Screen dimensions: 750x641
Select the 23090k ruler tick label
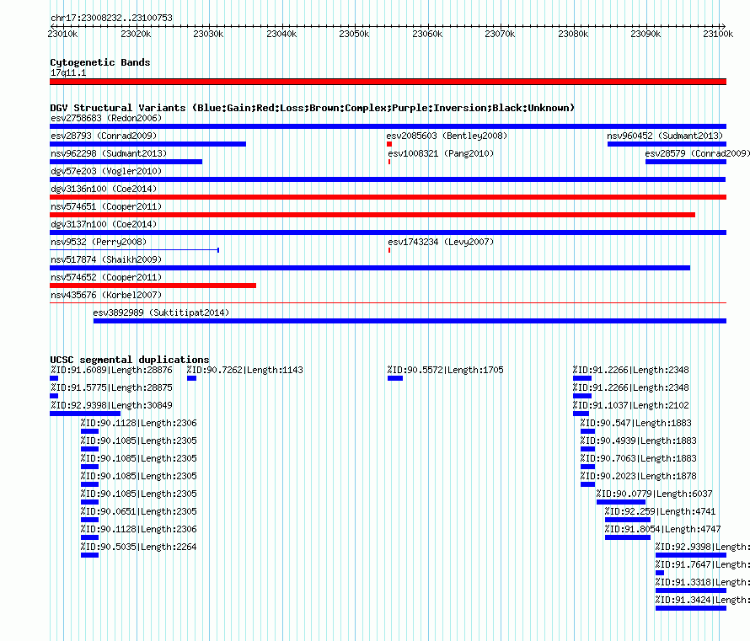[x=646, y=34]
